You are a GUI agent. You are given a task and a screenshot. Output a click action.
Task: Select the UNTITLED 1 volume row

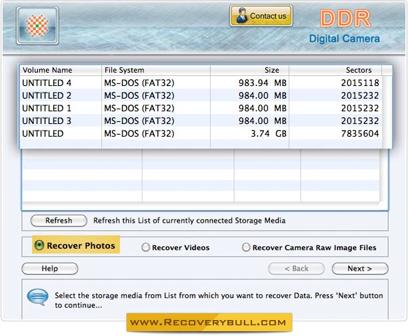[x=201, y=108]
